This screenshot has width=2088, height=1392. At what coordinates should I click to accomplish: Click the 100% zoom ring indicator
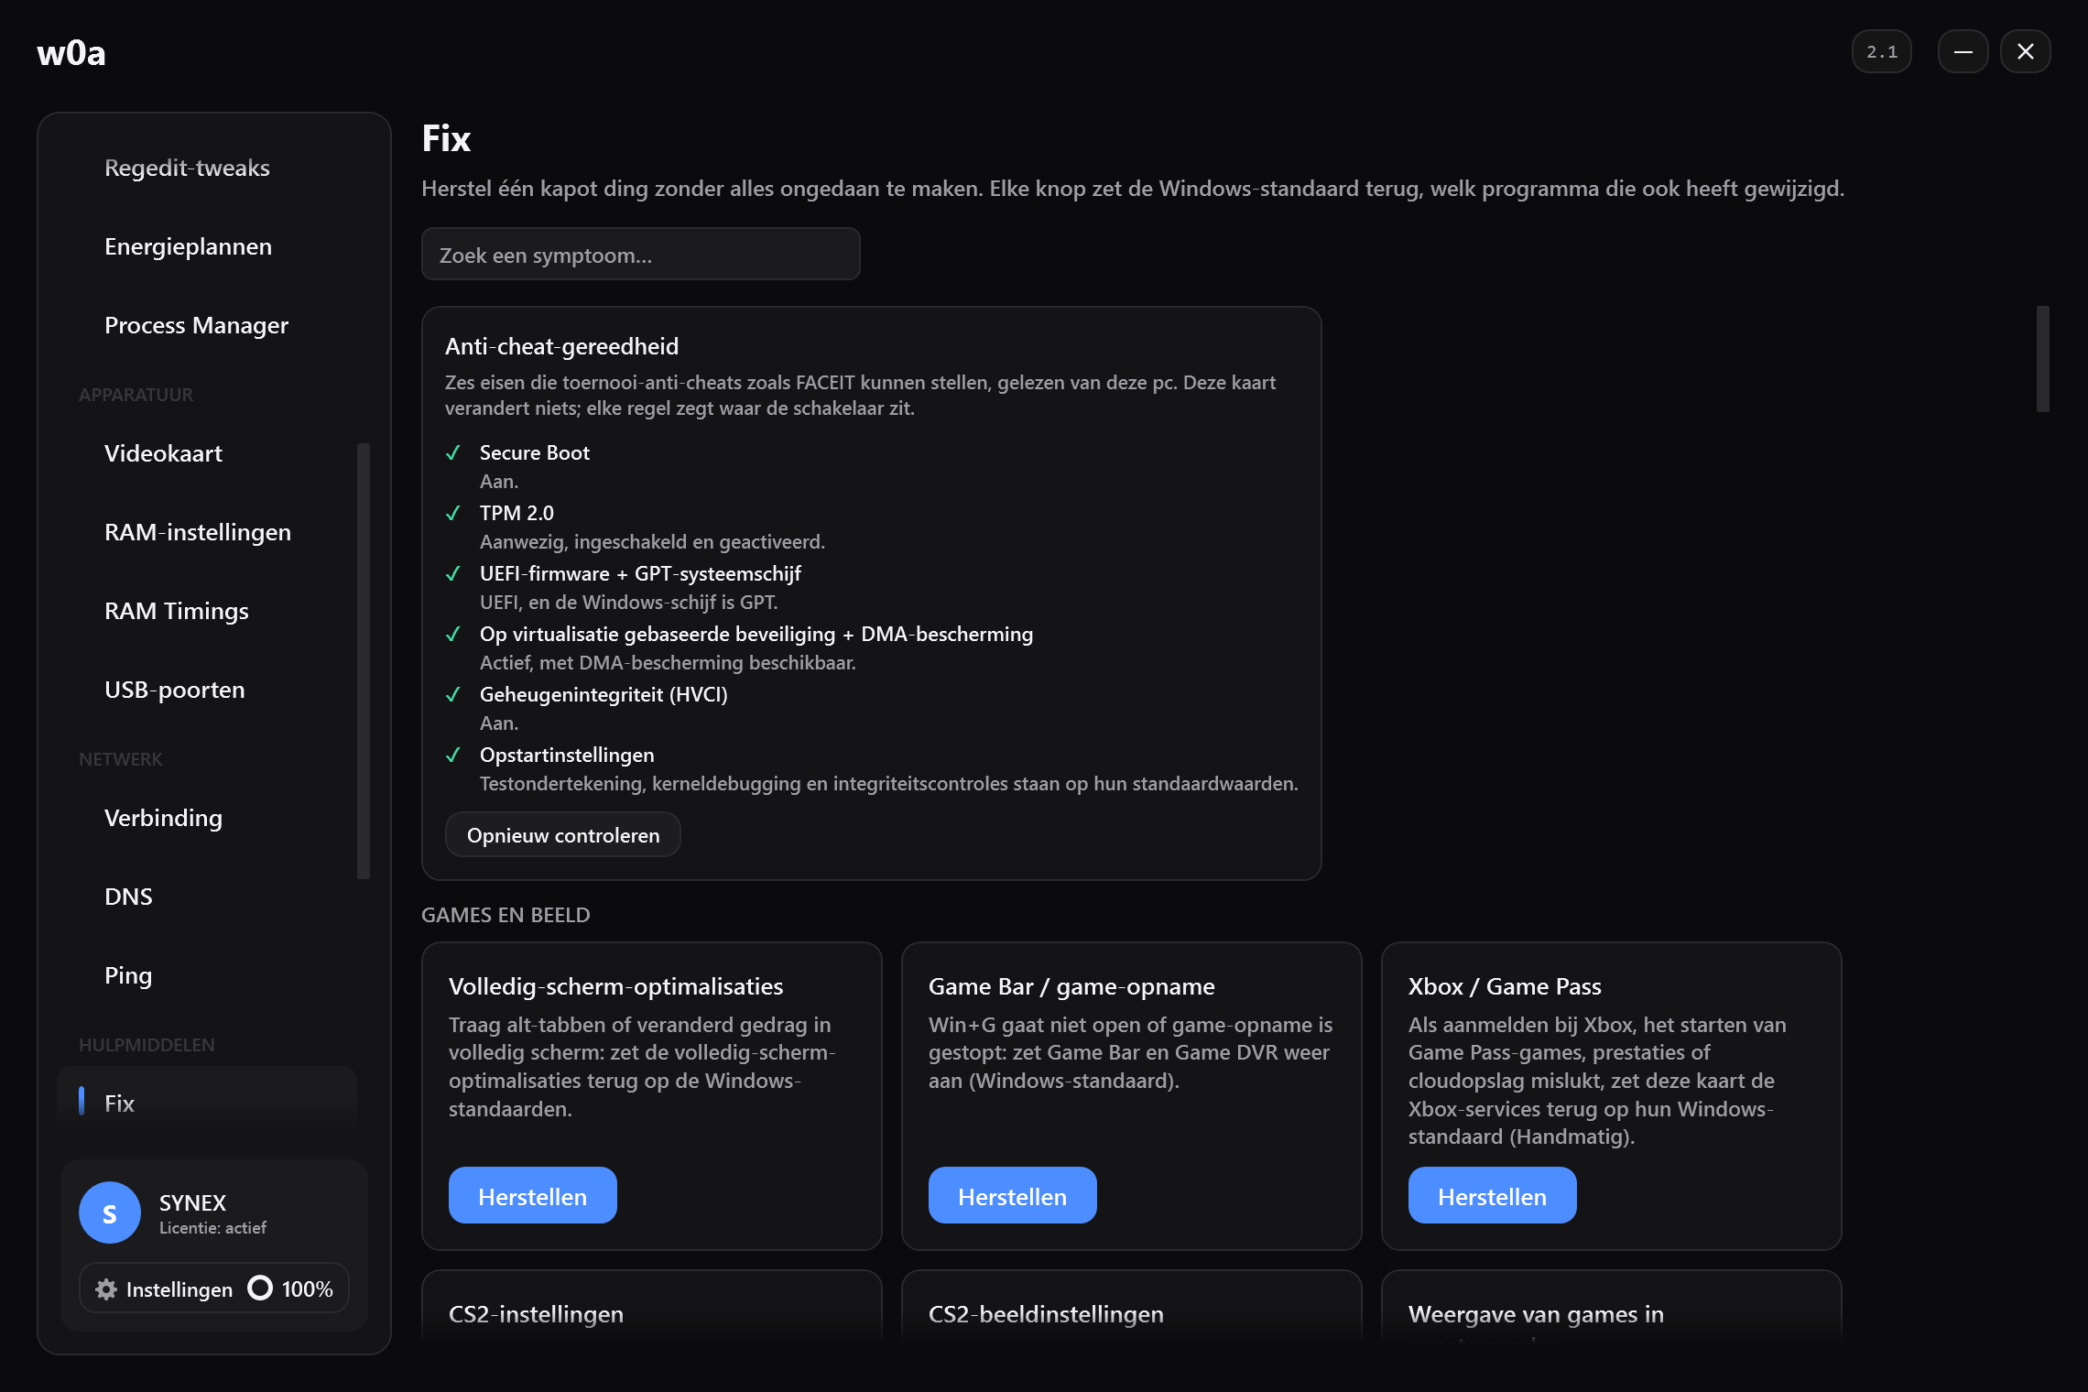pos(260,1289)
